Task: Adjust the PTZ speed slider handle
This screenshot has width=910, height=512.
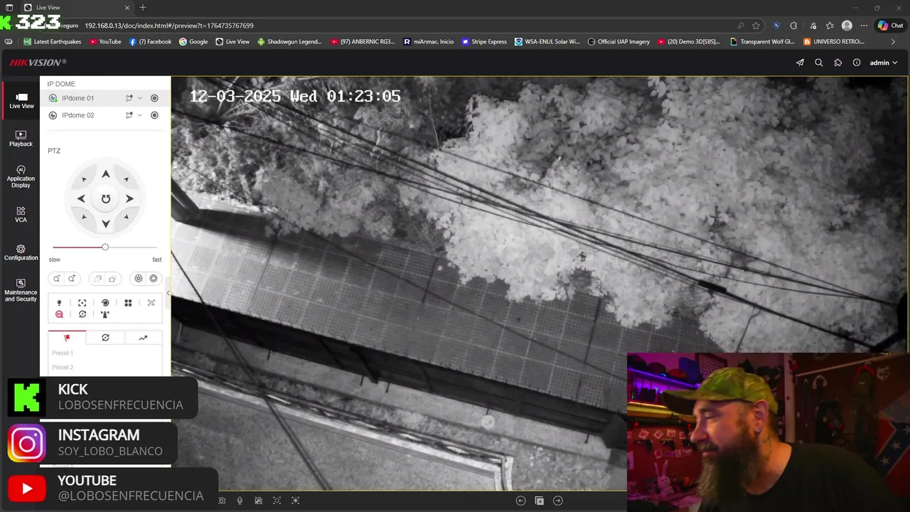Action: tap(105, 247)
